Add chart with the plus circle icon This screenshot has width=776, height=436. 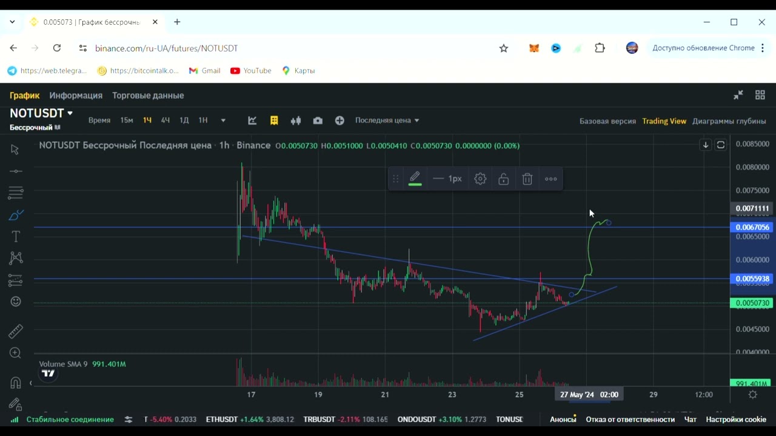339,121
